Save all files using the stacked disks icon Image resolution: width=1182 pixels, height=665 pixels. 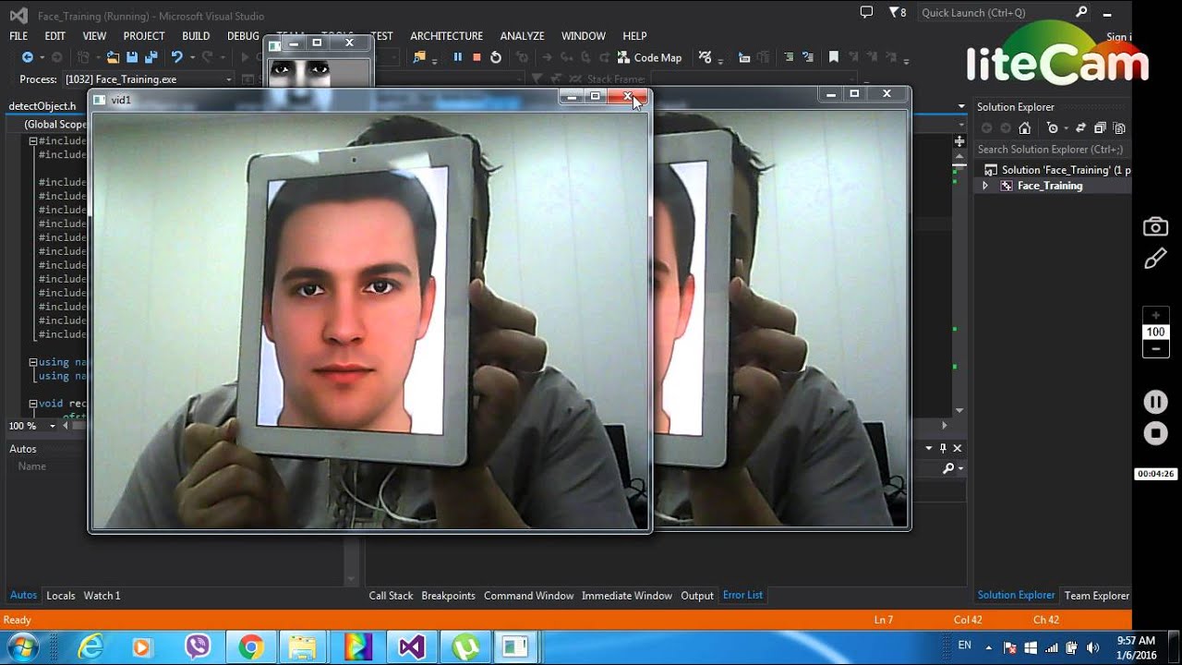151,57
